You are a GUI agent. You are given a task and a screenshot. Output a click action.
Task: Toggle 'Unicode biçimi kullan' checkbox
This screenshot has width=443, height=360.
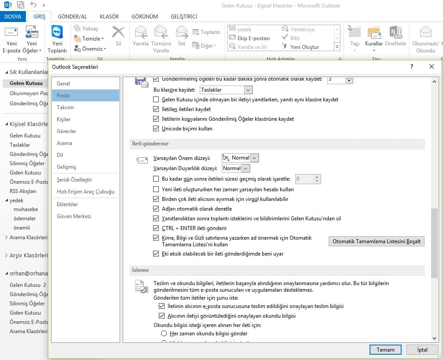click(x=156, y=128)
